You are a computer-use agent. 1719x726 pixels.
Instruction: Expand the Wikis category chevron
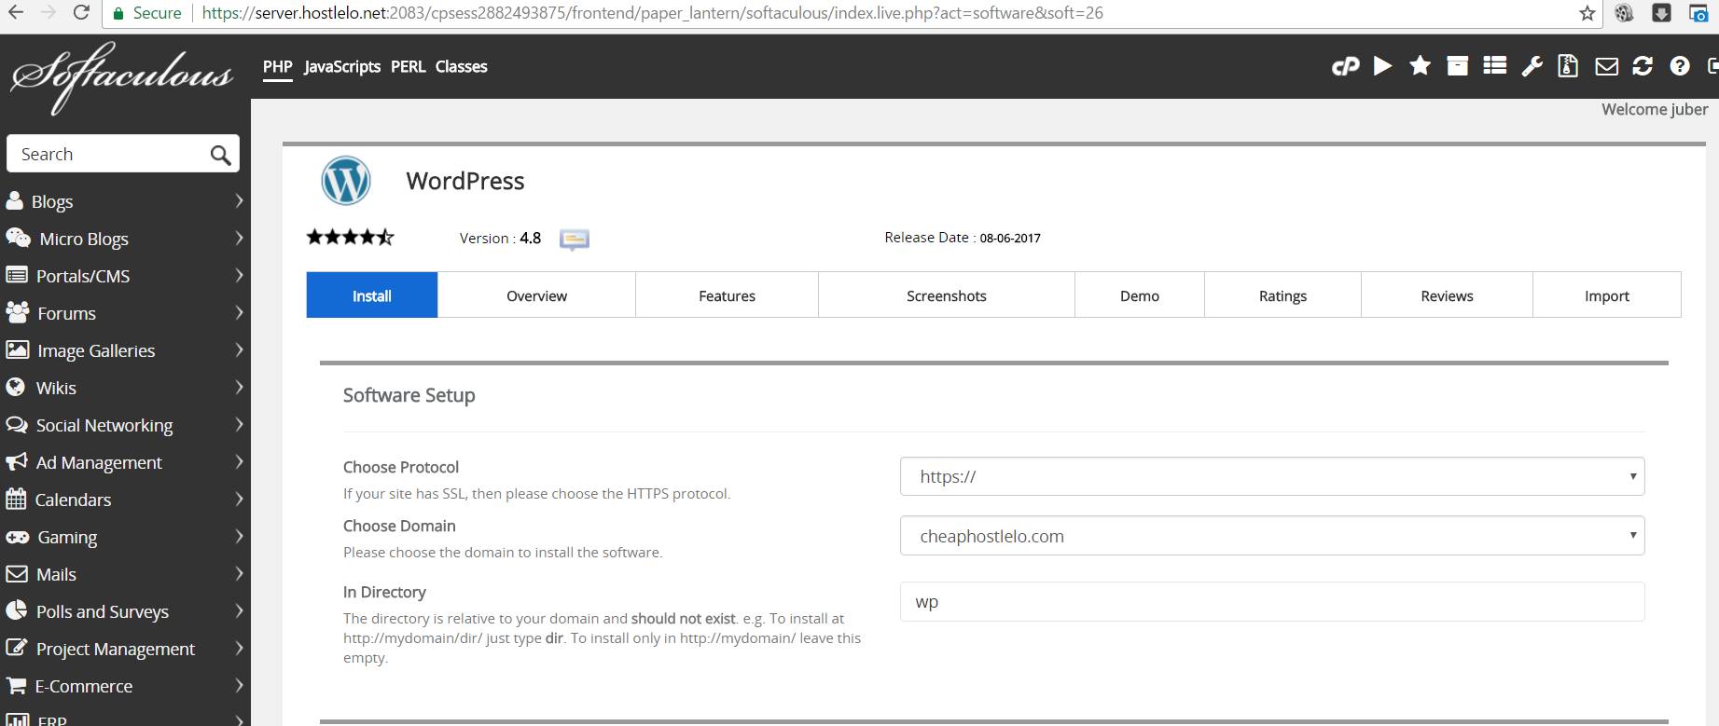[239, 387]
